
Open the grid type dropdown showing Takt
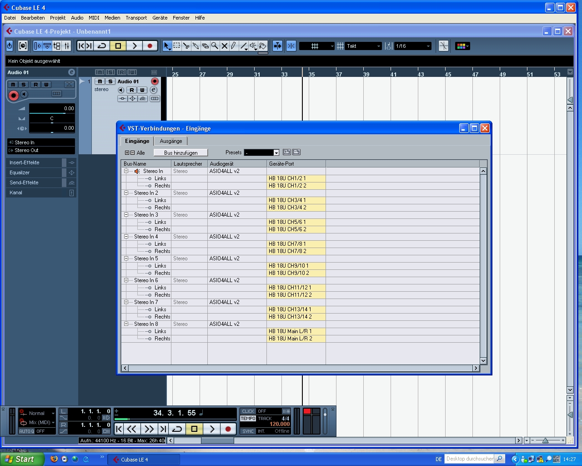[x=364, y=46]
